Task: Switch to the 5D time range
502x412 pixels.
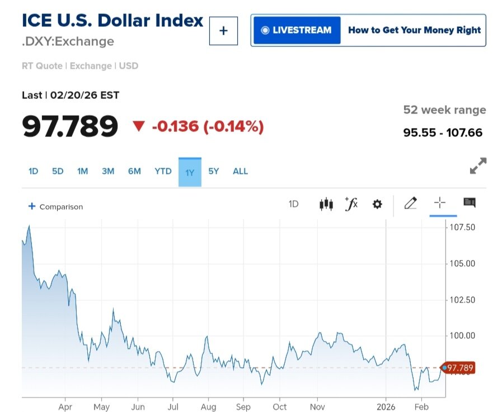Action: click(x=58, y=171)
